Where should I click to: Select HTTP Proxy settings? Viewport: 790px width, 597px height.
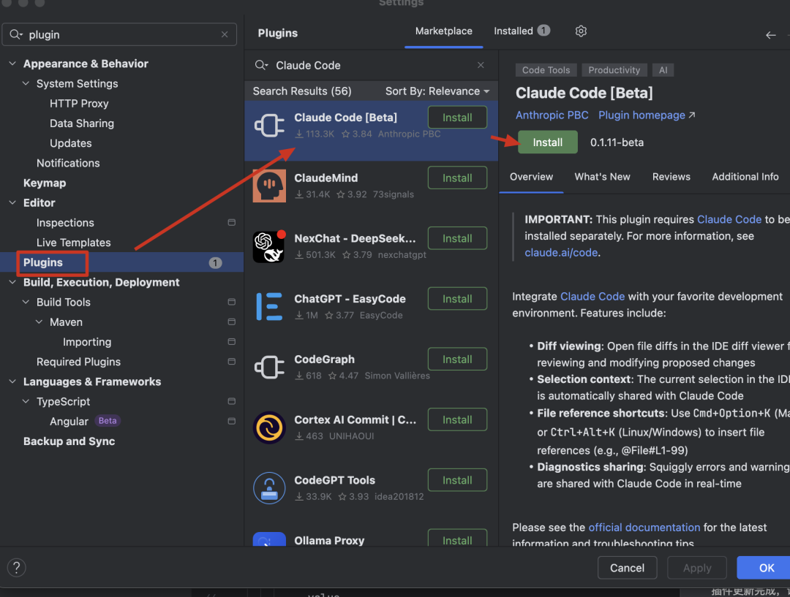(79, 103)
